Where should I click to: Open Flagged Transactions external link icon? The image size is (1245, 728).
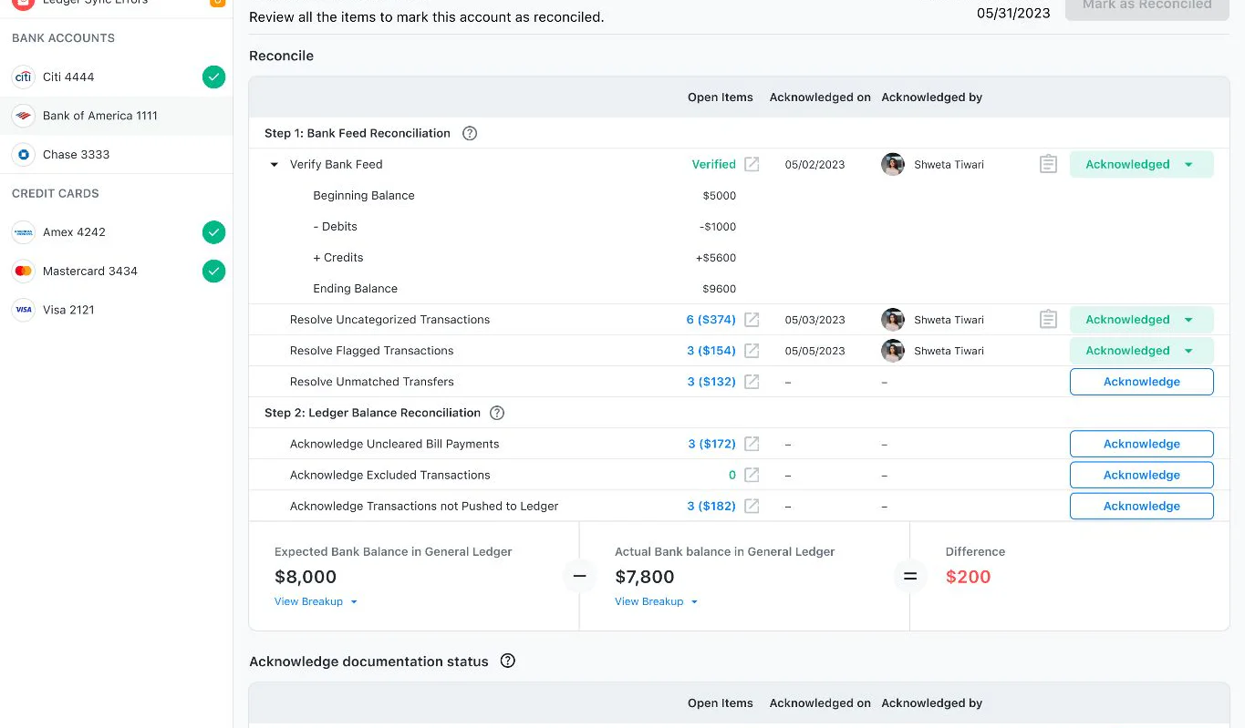coord(752,351)
